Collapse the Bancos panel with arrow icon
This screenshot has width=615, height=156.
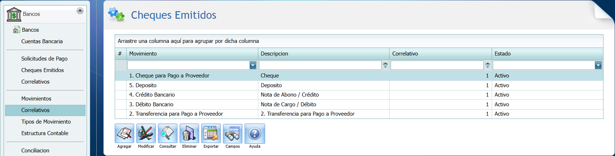tap(80, 11)
